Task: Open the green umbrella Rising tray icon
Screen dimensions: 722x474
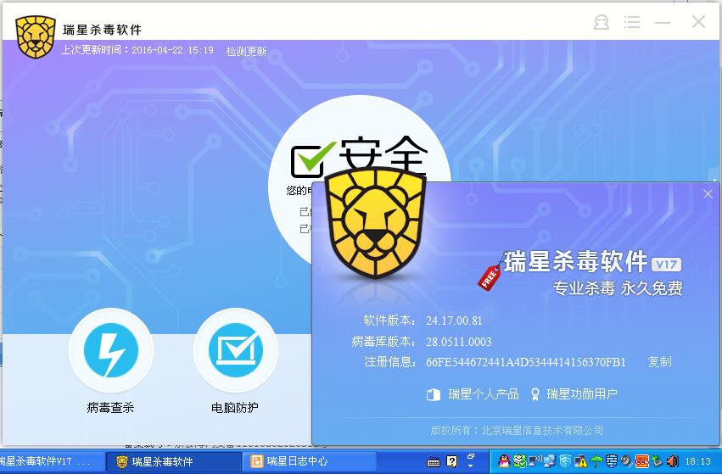Action: tap(596, 461)
